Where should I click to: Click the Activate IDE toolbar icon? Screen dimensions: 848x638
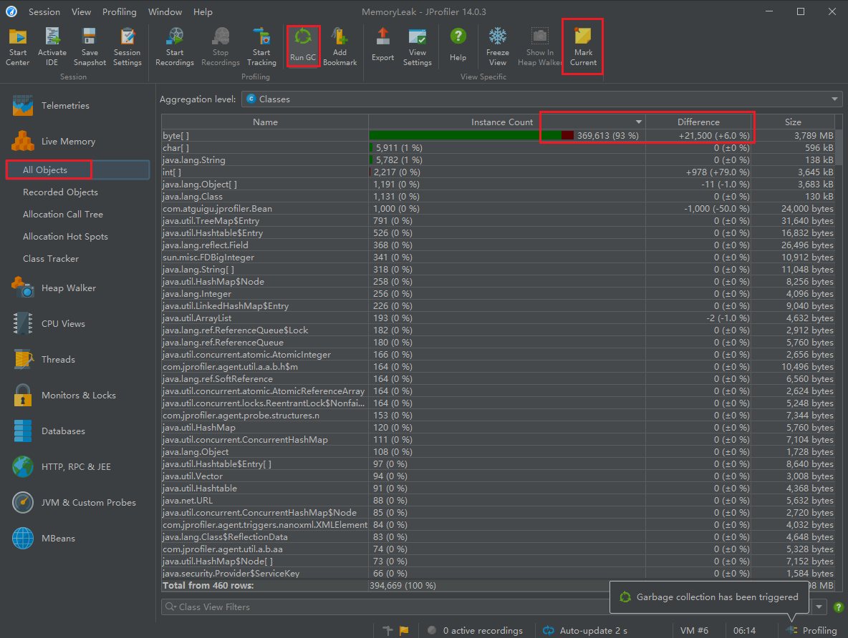pos(52,47)
